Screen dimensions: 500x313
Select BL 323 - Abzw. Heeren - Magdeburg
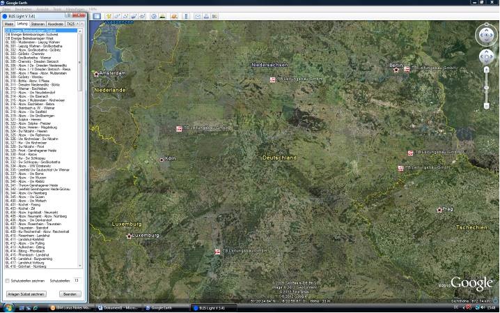(41, 128)
